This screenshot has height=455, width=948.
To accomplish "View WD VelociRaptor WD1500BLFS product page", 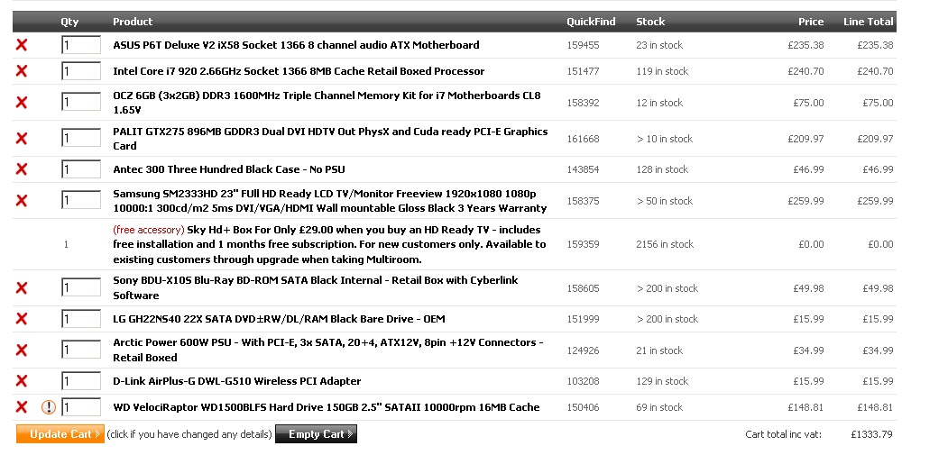I will coord(327,407).
